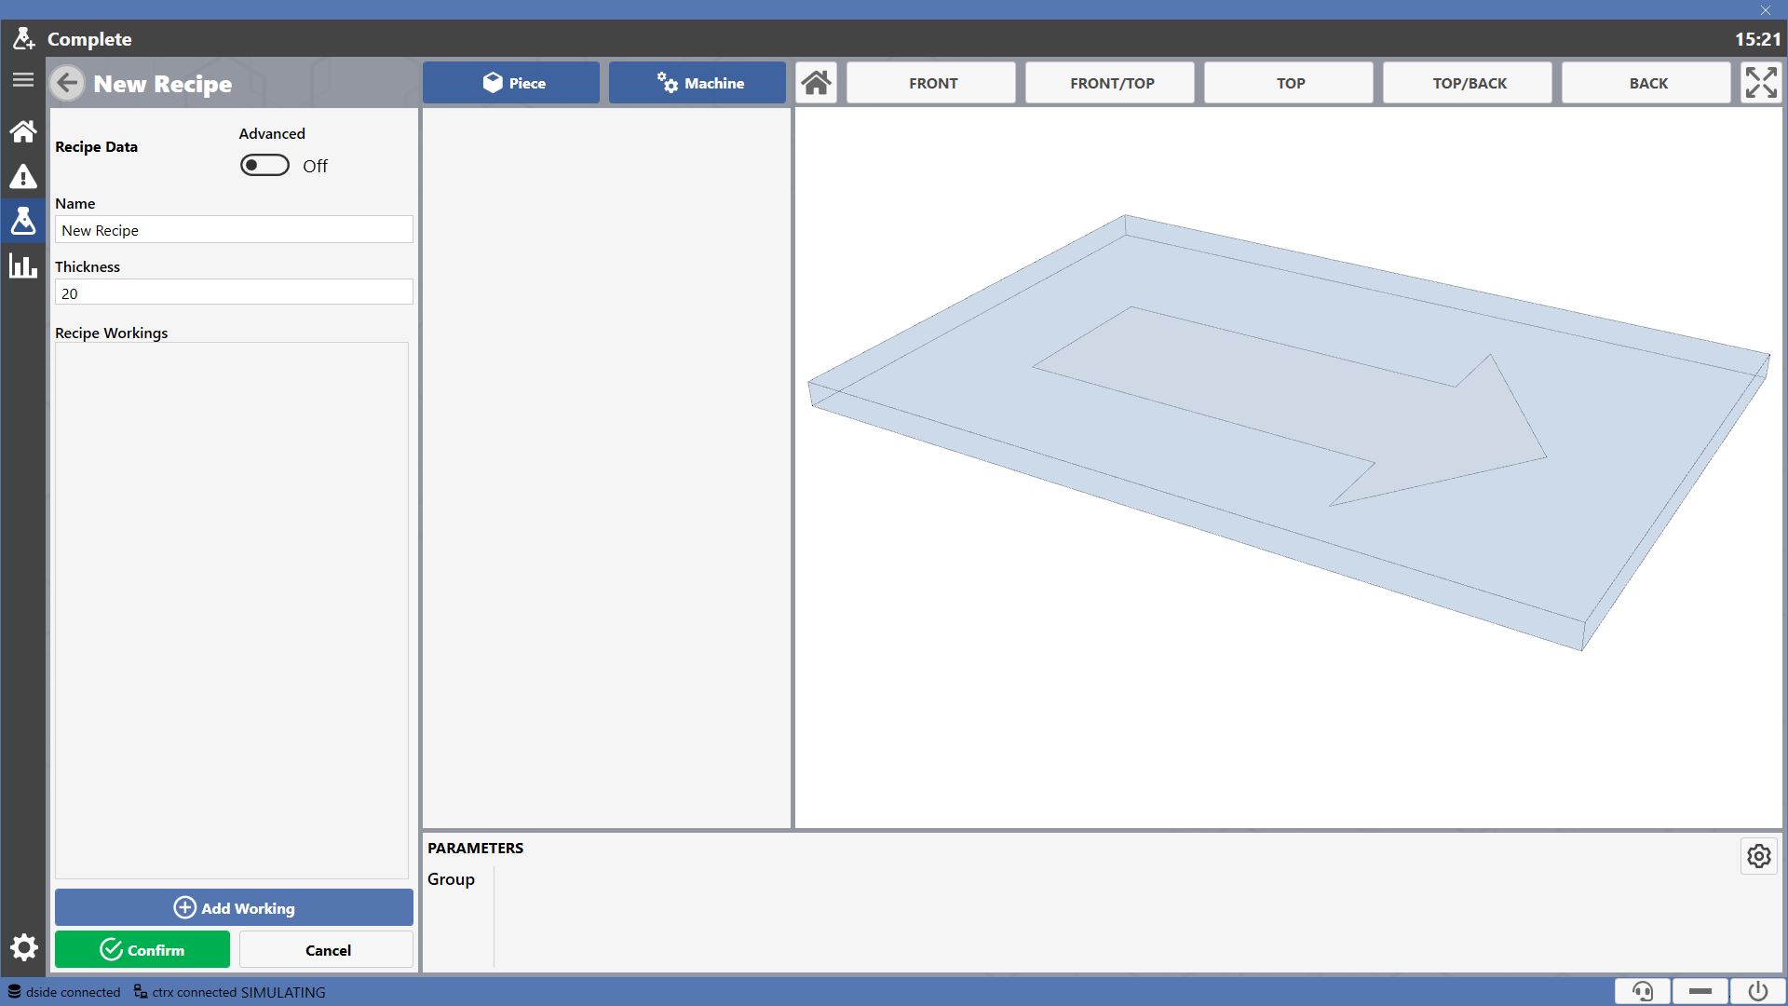Toggle the Advanced switch on

[264, 165]
